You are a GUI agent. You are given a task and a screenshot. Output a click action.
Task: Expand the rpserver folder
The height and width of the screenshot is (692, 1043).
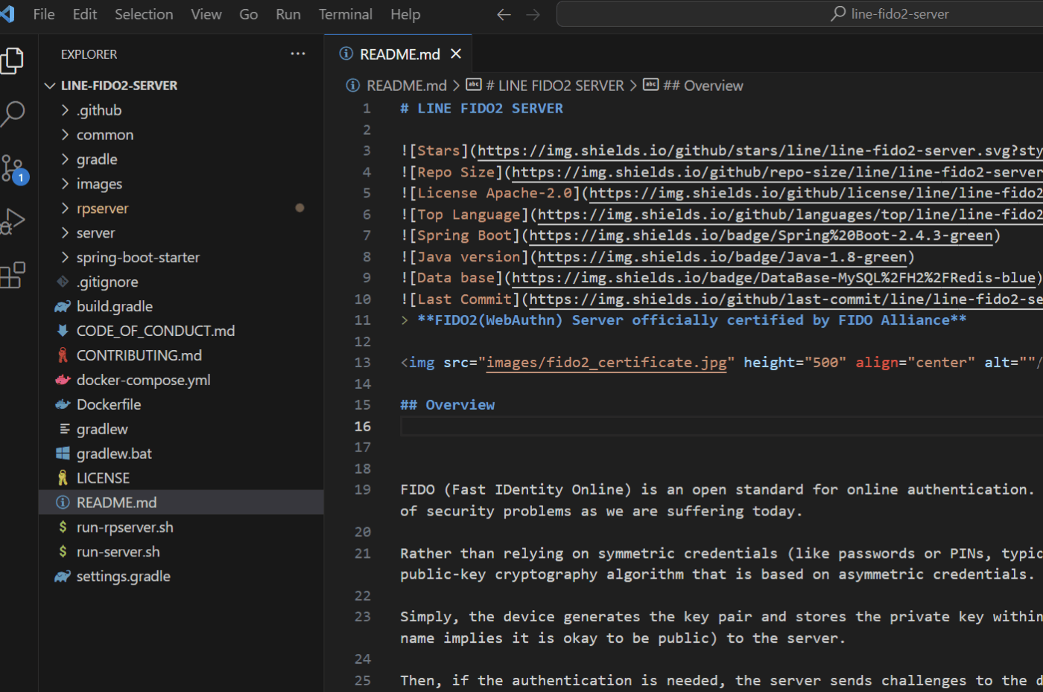click(x=102, y=209)
